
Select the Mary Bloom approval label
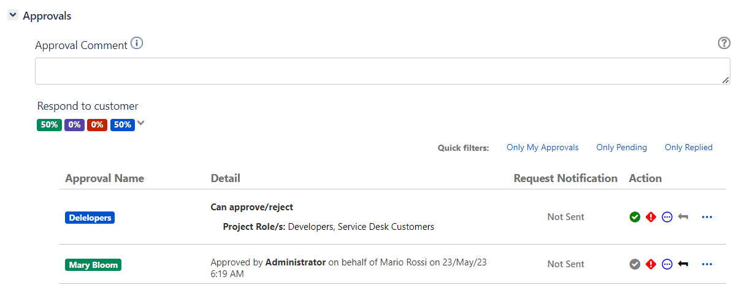coord(93,265)
